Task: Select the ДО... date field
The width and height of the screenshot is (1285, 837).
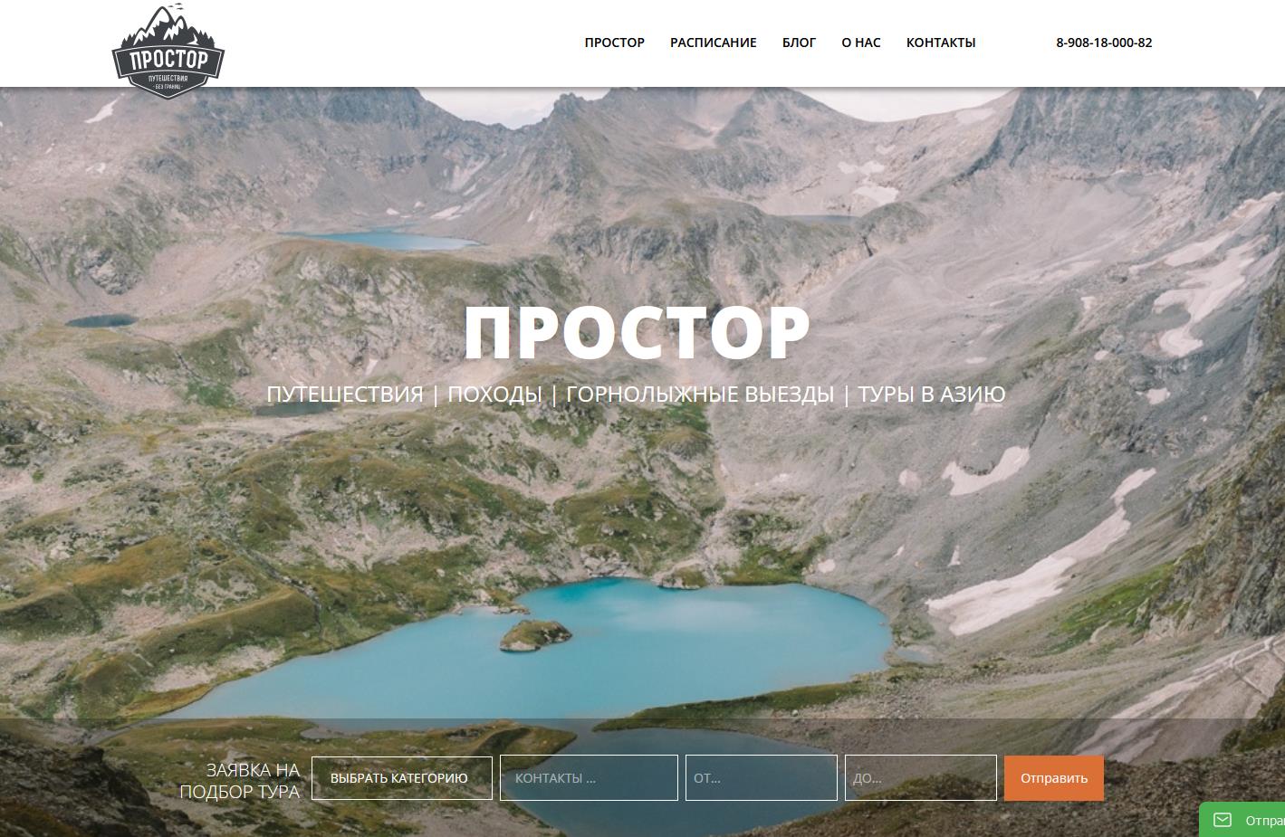Action: point(921,778)
